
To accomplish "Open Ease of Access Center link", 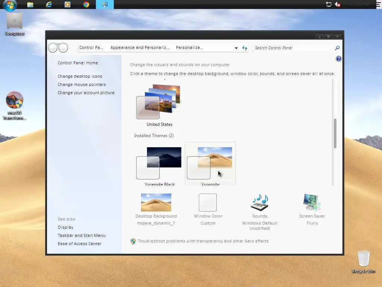I will point(79,244).
